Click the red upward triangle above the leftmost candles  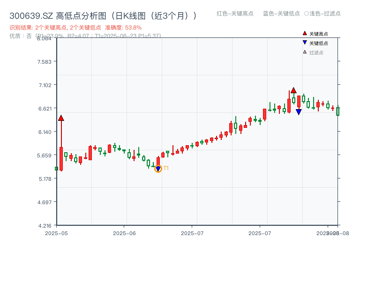[61, 117]
